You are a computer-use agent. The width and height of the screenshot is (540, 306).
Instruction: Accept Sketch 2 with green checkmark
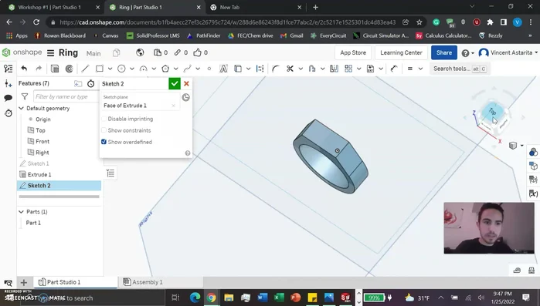point(175,83)
